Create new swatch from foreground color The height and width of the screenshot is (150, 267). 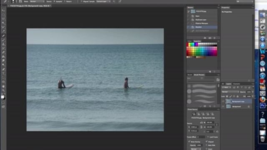[210, 72]
